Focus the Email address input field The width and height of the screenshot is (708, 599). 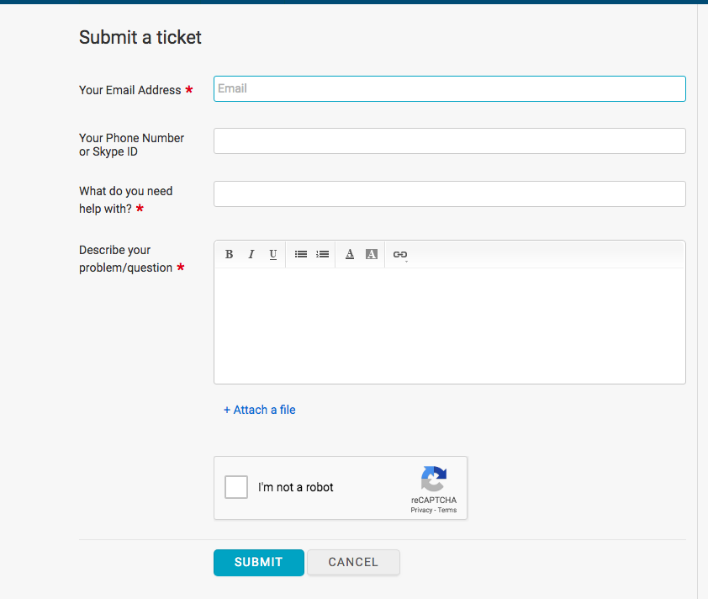click(450, 88)
